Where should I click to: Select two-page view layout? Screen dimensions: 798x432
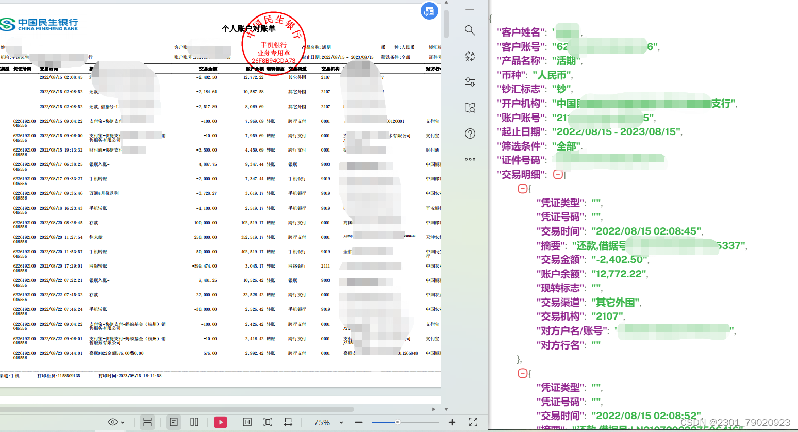pyautogui.click(x=194, y=422)
